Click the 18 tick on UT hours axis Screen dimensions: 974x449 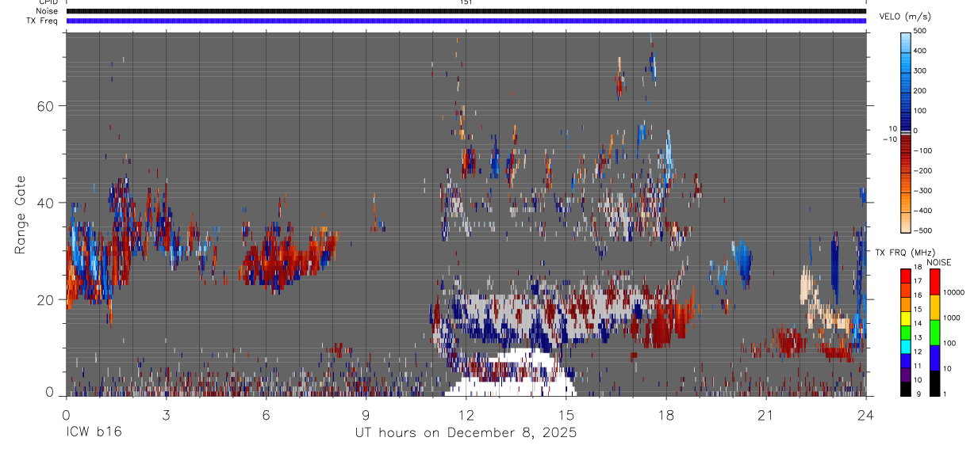[x=665, y=415]
